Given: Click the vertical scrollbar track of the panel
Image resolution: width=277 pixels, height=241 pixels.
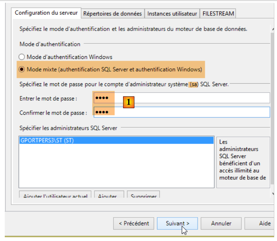Looking at the screenshot, I should tap(273, 102).
